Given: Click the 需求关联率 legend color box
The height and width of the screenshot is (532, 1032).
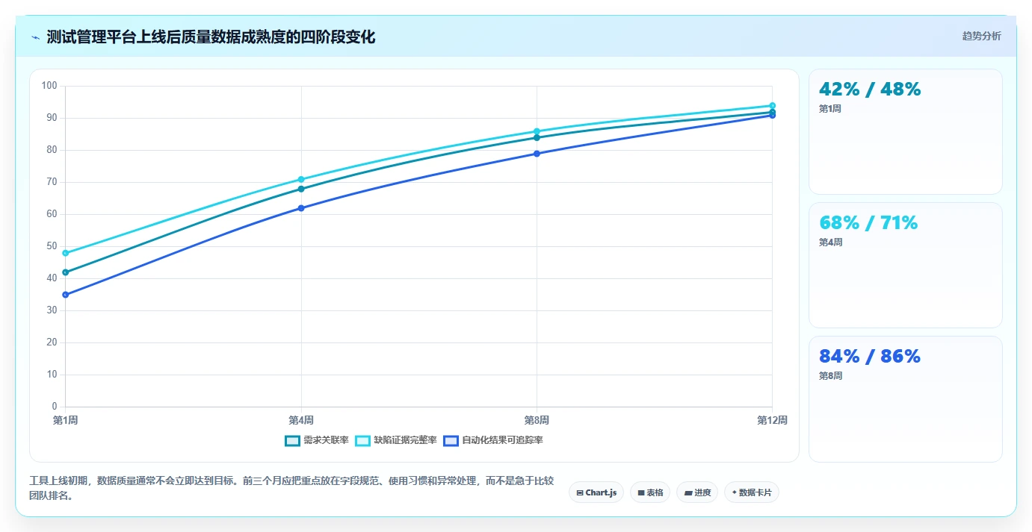Looking at the screenshot, I should click(292, 440).
